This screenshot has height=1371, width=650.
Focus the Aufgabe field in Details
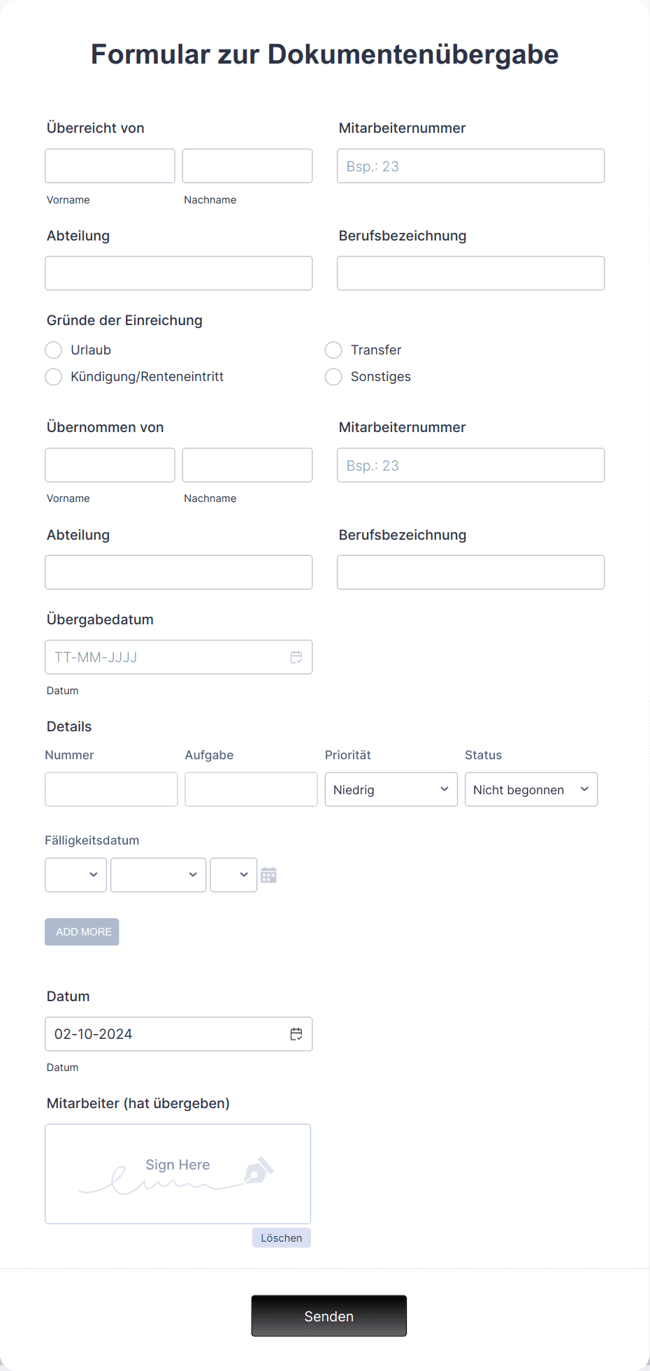point(251,789)
